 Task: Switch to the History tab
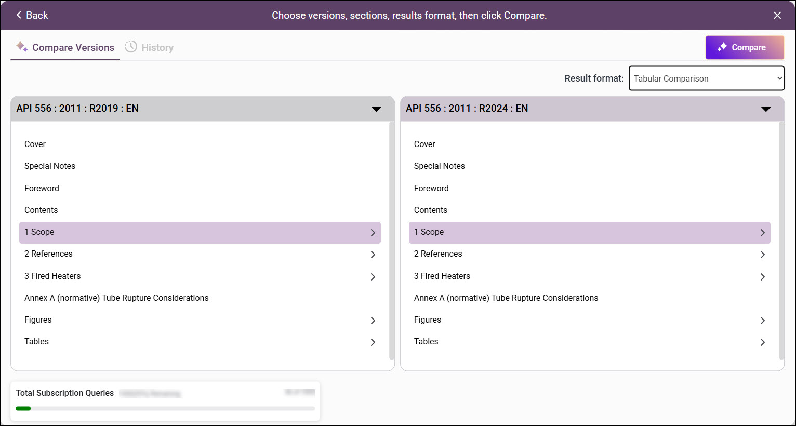point(157,47)
